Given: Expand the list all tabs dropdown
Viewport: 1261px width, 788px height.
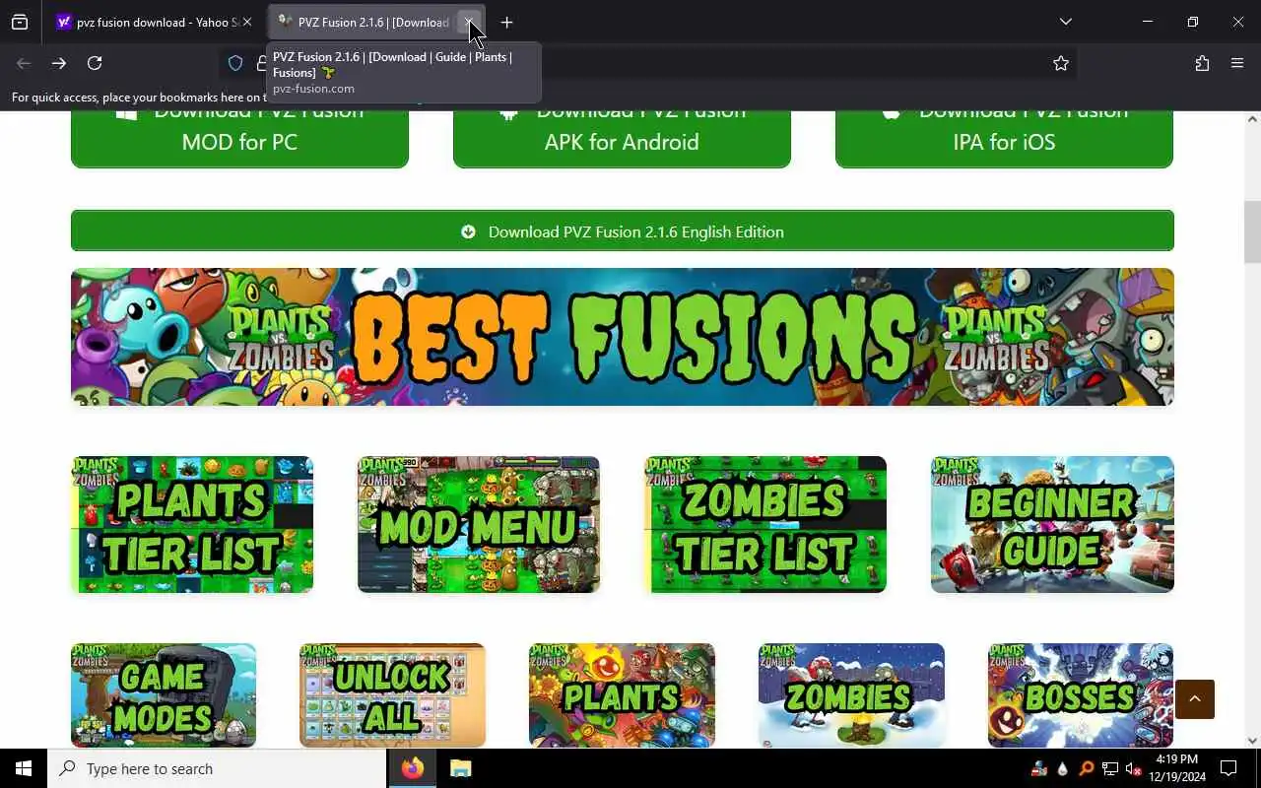Looking at the screenshot, I should tap(1065, 22).
